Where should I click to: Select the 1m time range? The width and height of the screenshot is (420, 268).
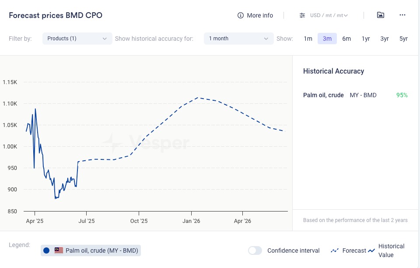click(x=308, y=39)
